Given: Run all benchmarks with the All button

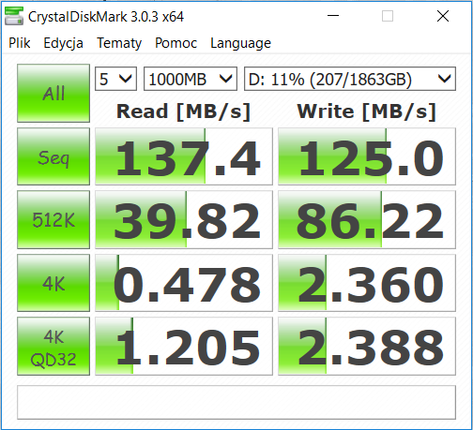Looking at the screenshot, I should (53, 93).
